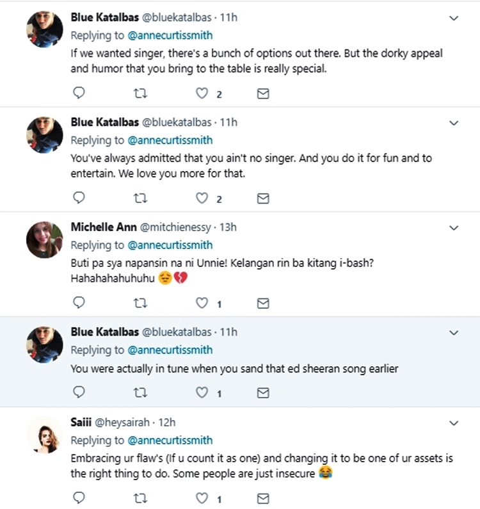Like the "ain't no singer" tweet

click(x=202, y=198)
